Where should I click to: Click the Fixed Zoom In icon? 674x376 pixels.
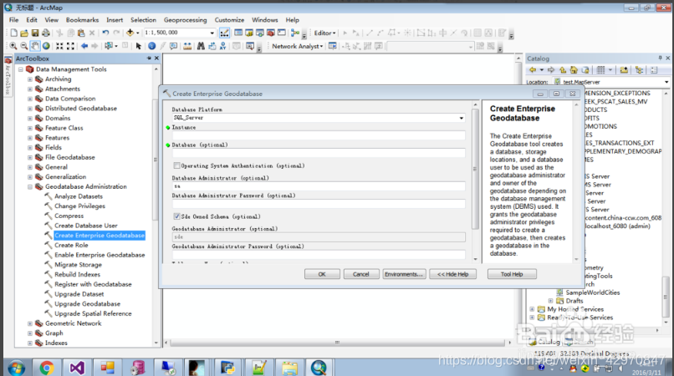click(59, 46)
